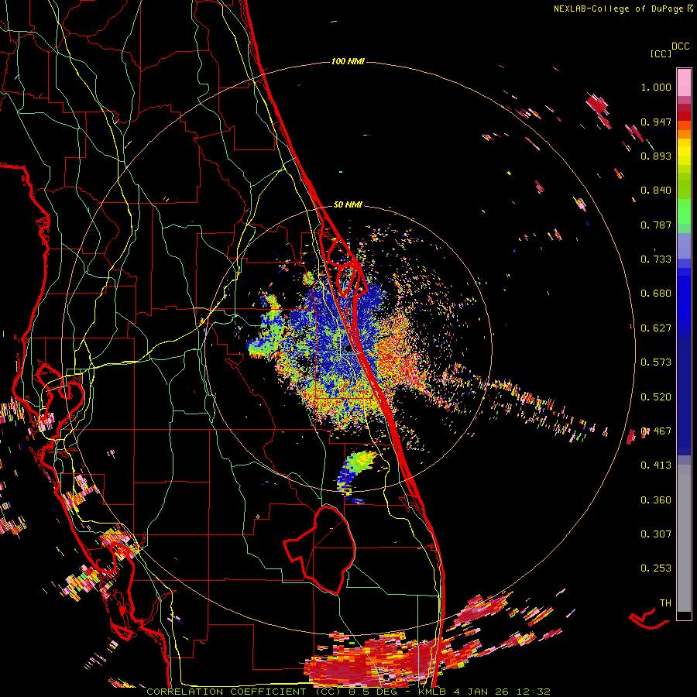The height and width of the screenshot is (697, 697).
Task: Select the 0.253 color bar value
Action: click(656, 568)
